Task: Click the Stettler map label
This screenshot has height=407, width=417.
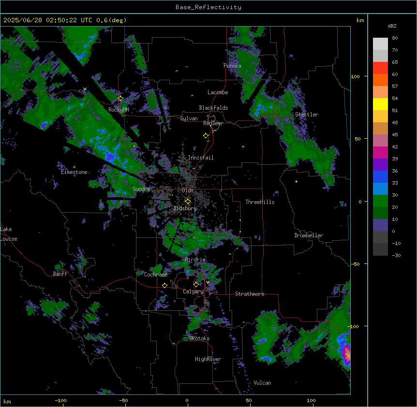Action: click(x=307, y=115)
